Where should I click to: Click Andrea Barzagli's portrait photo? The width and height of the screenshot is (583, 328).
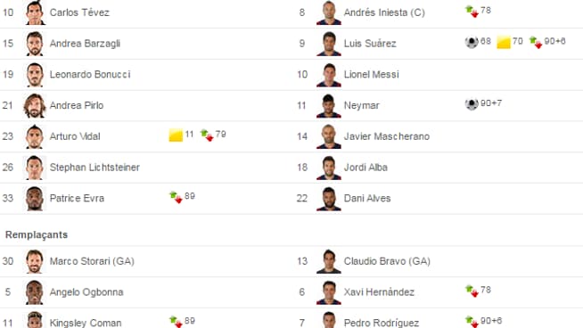35,44
